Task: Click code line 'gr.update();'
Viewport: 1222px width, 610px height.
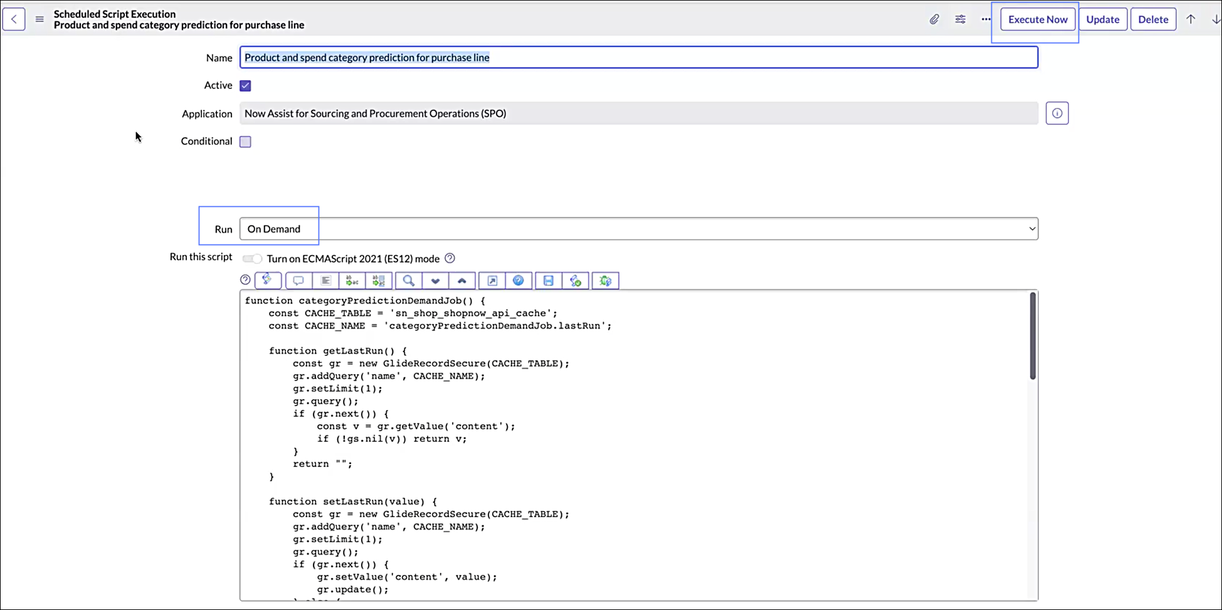Action: click(x=352, y=589)
